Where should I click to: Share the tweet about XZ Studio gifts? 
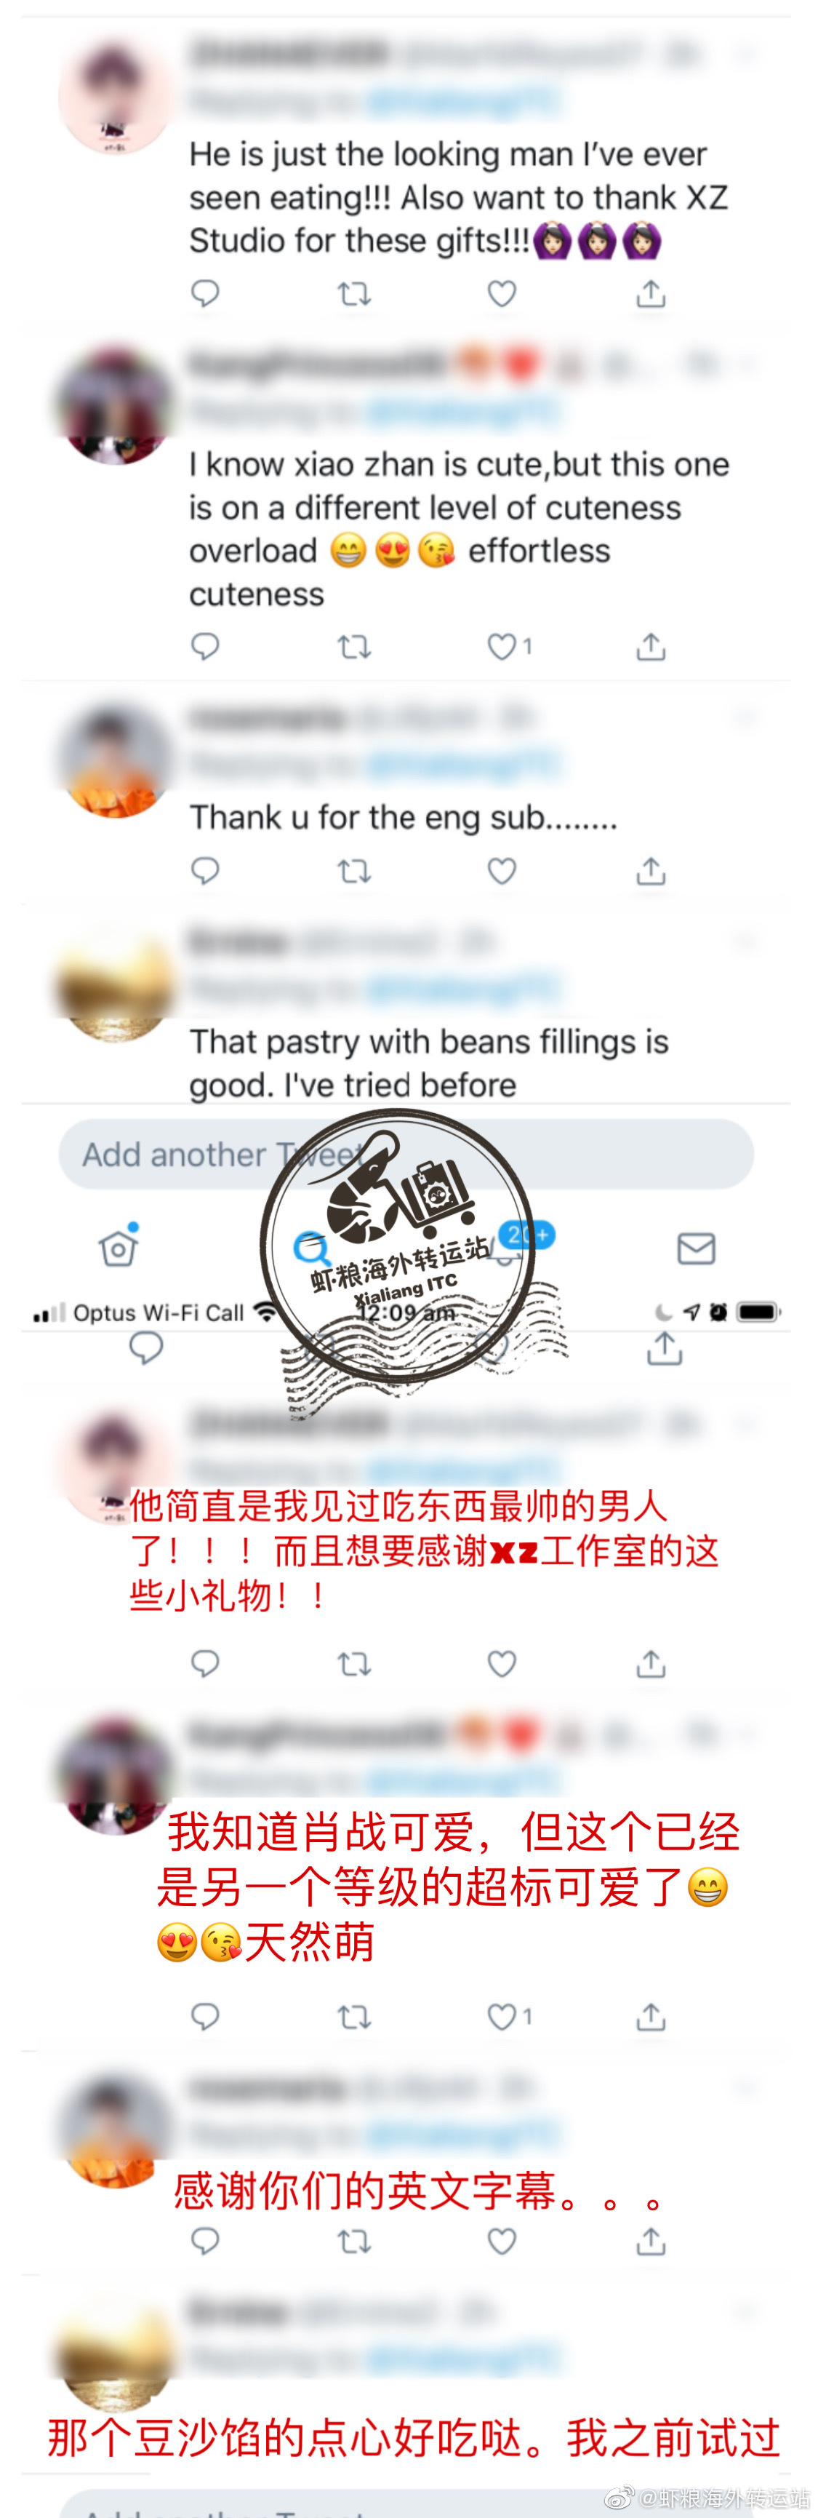[x=651, y=293]
